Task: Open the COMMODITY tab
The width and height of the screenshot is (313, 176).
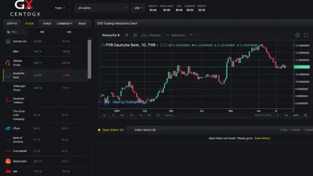Action: point(64,23)
